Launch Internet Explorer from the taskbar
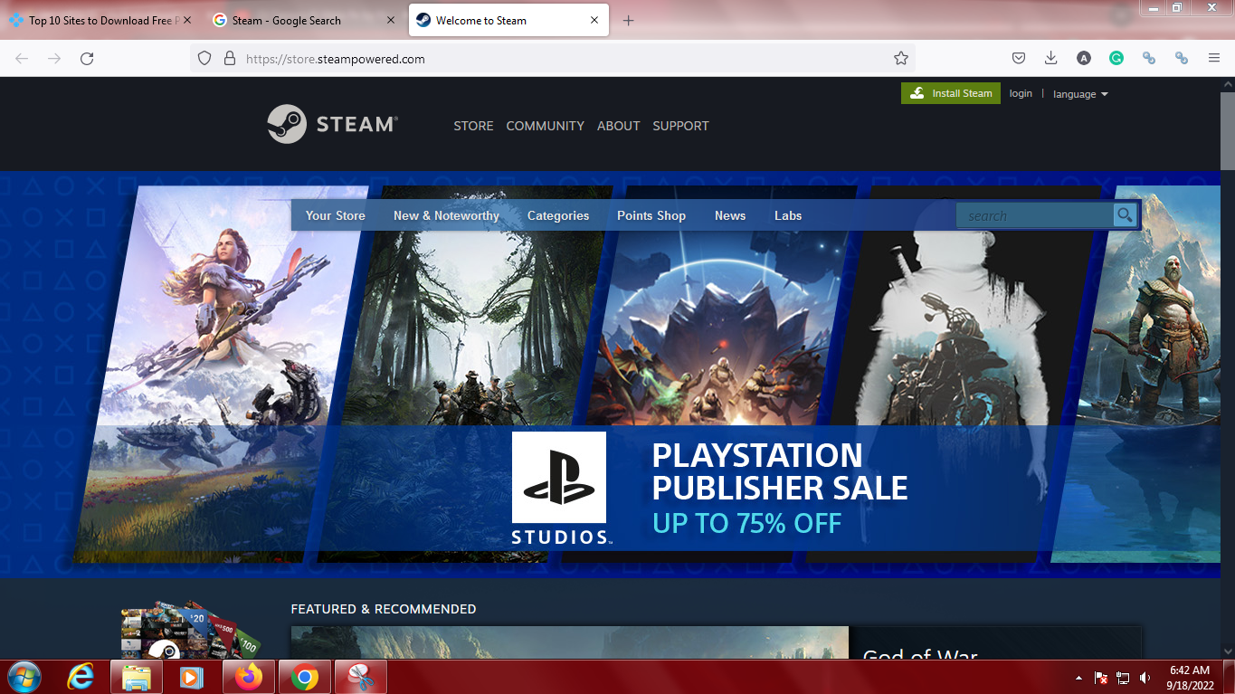The image size is (1235, 694). [81, 677]
